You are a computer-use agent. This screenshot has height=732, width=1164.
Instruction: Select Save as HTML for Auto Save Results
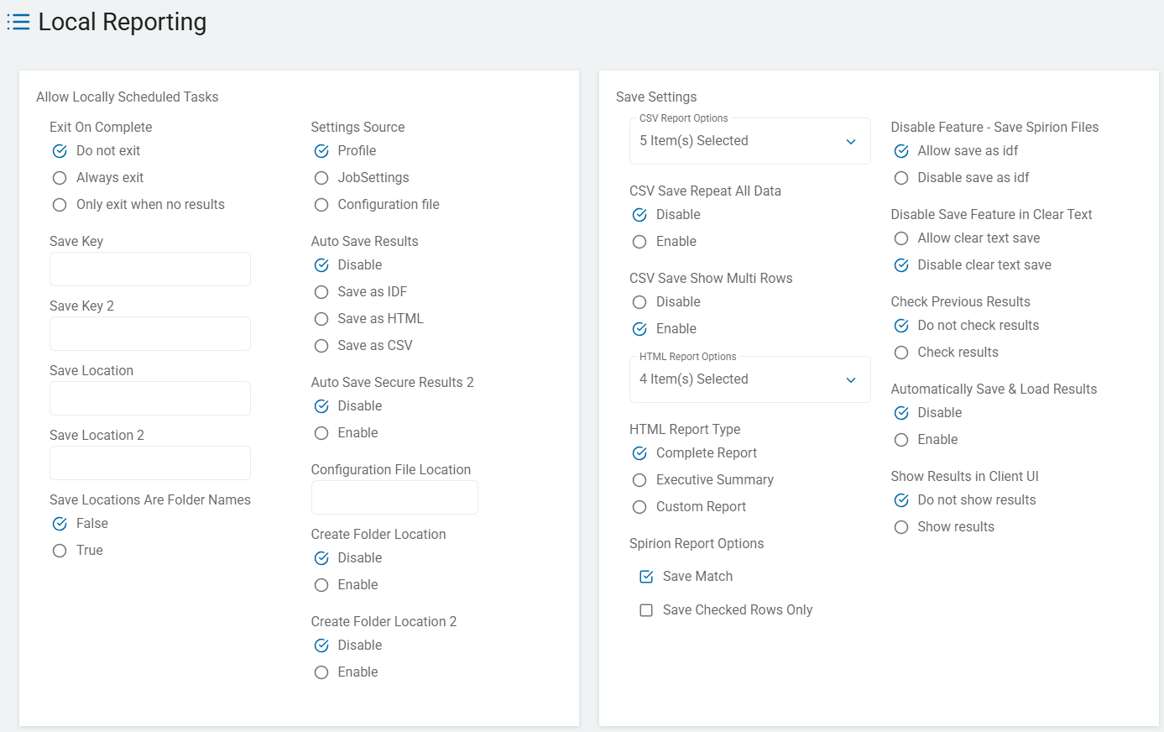[321, 319]
